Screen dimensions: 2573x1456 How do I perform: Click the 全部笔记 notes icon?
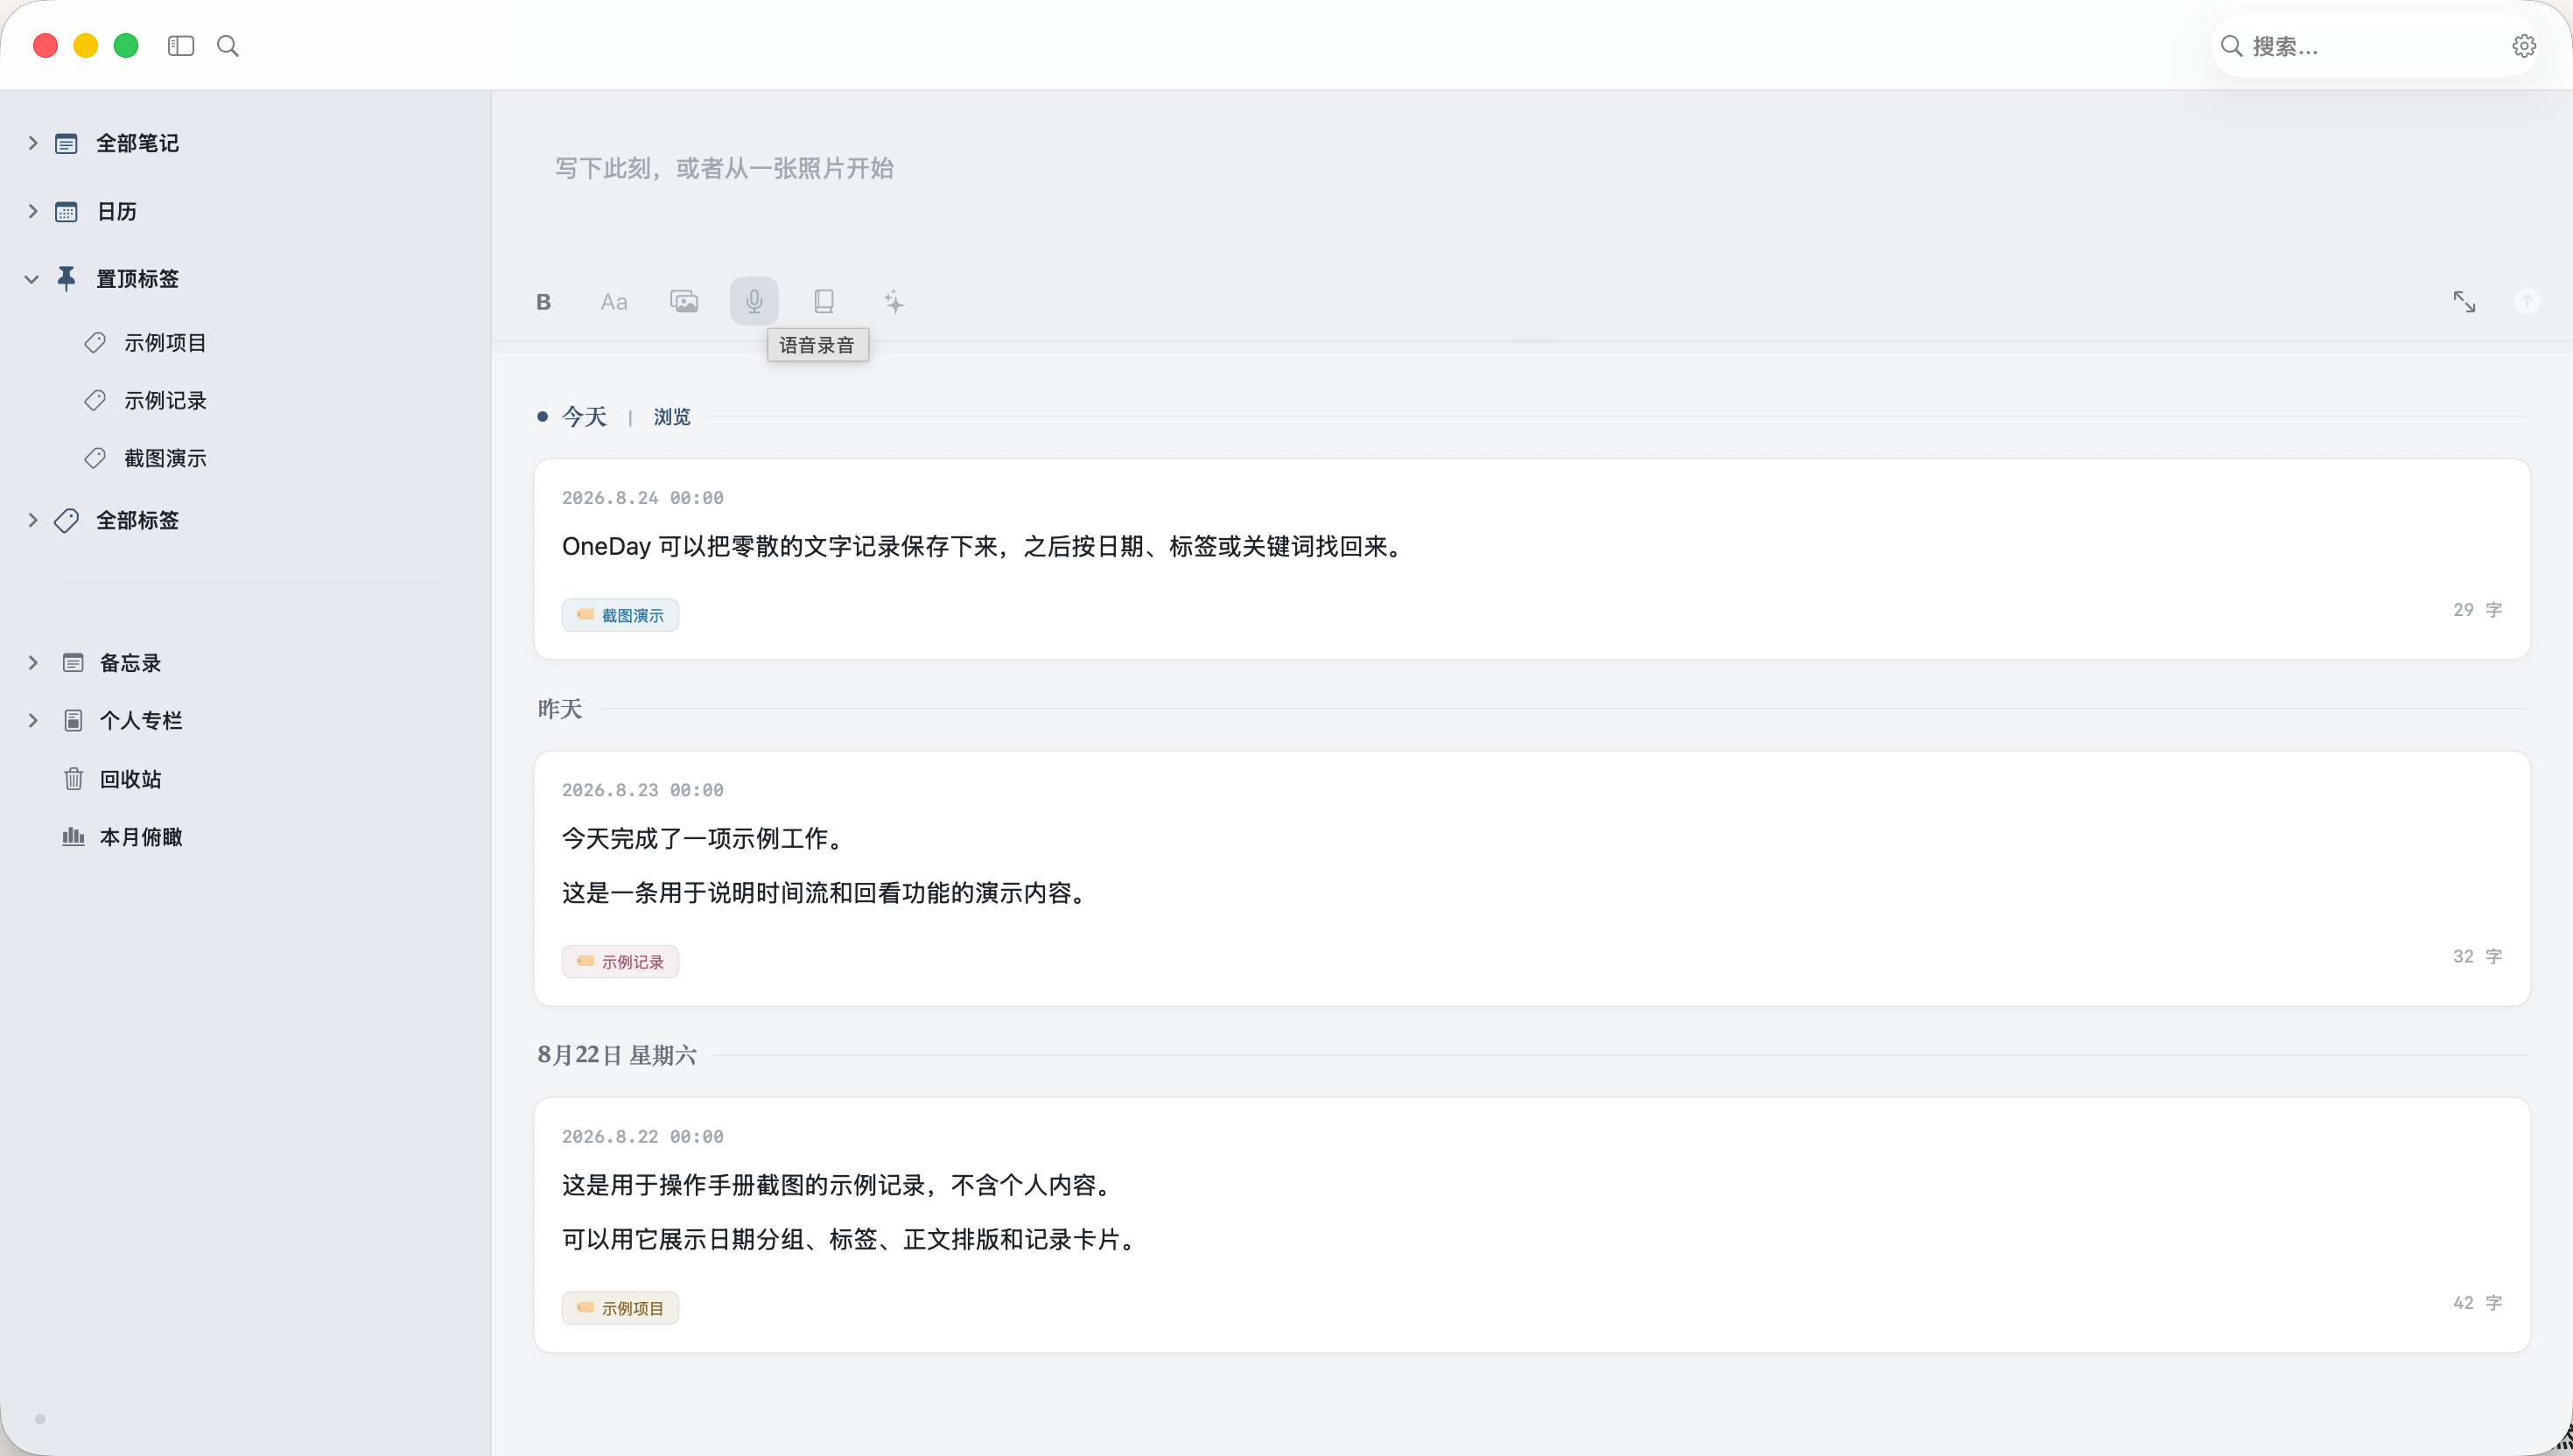pyautogui.click(x=66, y=144)
